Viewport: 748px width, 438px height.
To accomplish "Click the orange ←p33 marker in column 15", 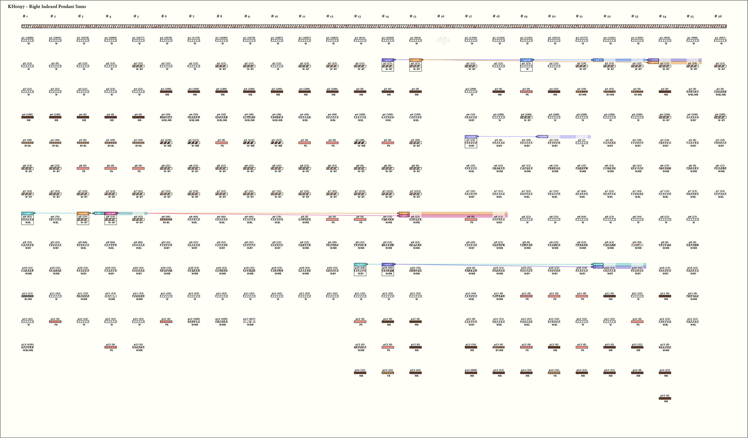I will tap(404, 213).
